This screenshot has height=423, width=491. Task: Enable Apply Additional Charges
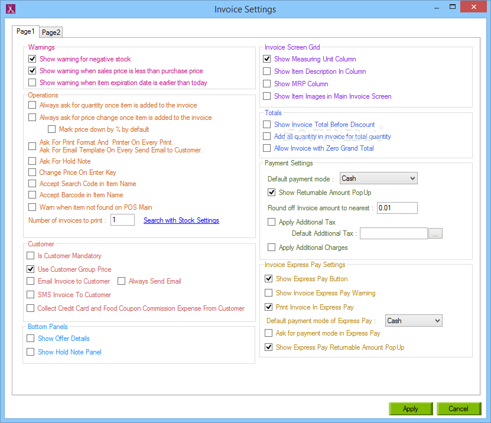272,248
